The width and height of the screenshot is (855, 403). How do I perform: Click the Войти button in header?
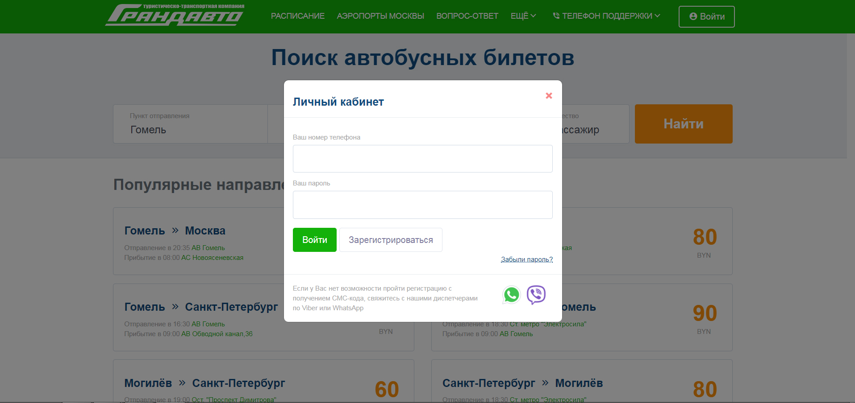[706, 16]
